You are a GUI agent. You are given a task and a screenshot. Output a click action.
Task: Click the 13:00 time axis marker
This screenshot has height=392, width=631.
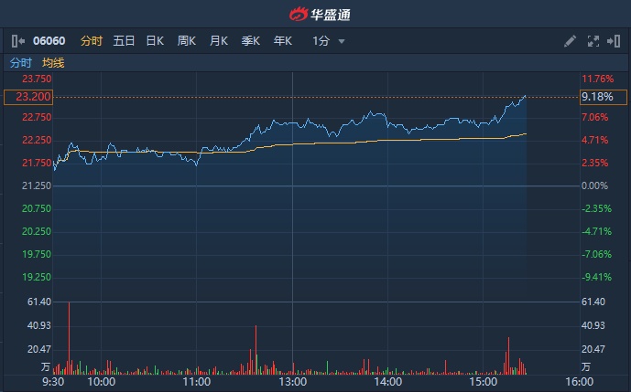[292, 381]
